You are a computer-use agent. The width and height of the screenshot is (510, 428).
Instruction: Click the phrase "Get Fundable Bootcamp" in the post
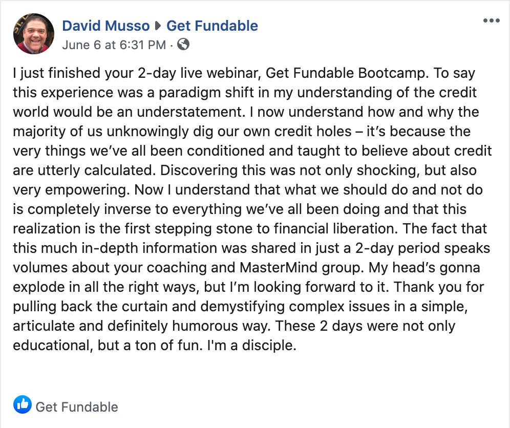coord(345,73)
